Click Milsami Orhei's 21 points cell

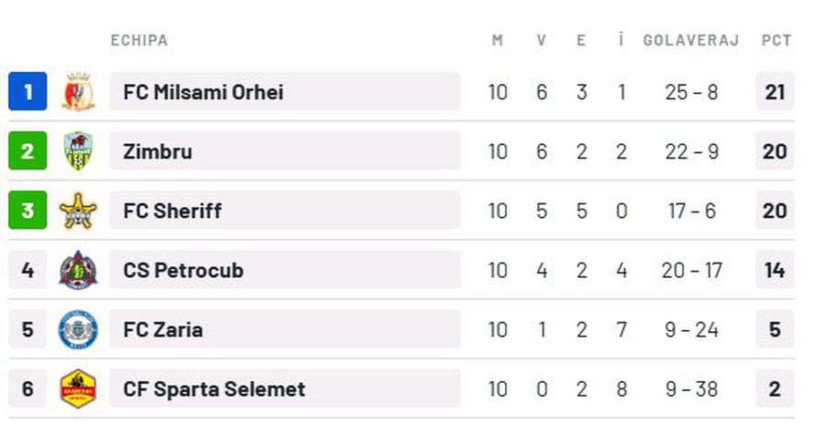point(775,92)
